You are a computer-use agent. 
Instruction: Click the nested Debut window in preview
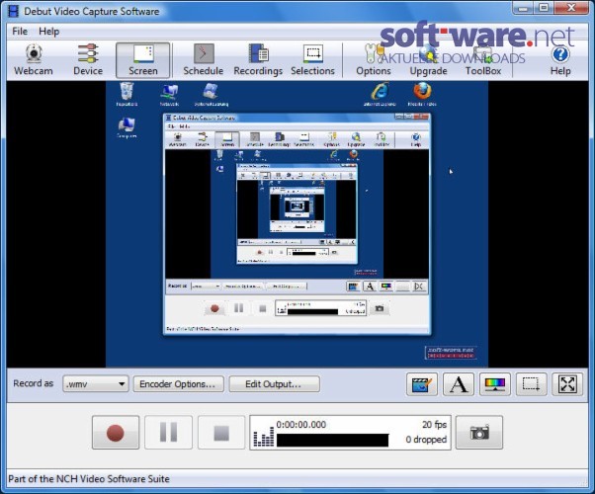297,224
